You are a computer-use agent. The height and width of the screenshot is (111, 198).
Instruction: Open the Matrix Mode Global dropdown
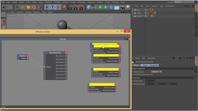pyautogui.click(x=157, y=72)
